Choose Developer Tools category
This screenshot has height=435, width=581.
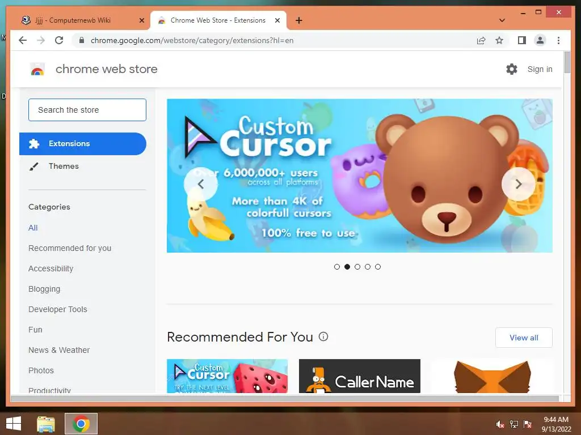[58, 309]
